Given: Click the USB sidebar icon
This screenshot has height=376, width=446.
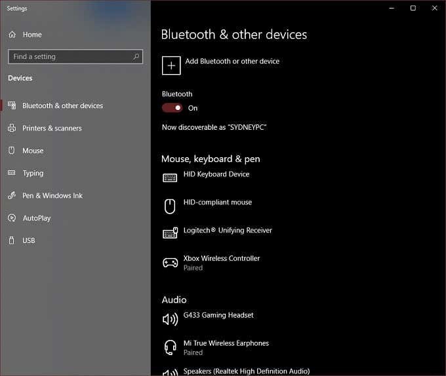Looking at the screenshot, I should tap(11, 240).
